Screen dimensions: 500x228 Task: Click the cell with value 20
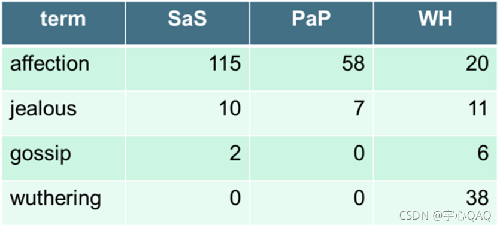tap(435, 69)
